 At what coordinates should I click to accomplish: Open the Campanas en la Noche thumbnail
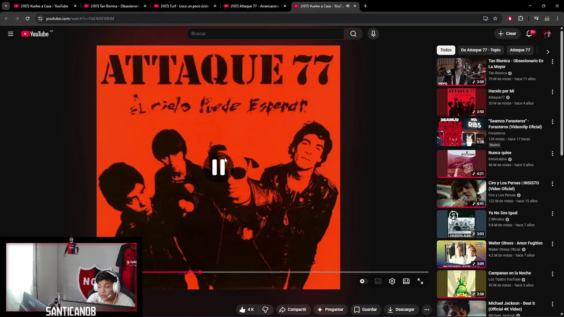point(461,284)
